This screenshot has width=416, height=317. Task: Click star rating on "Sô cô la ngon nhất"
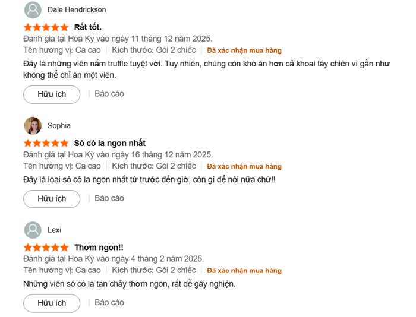pyautogui.click(x=46, y=143)
